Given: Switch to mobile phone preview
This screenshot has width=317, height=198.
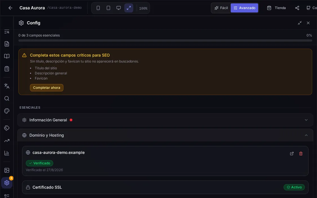Looking at the screenshot, I should coord(98,8).
